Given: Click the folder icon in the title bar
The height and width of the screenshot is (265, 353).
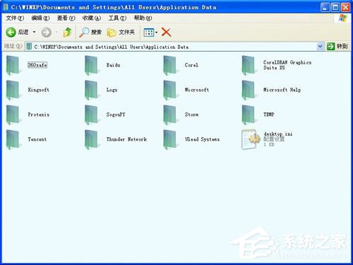Looking at the screenshot, I should point(6,7).
